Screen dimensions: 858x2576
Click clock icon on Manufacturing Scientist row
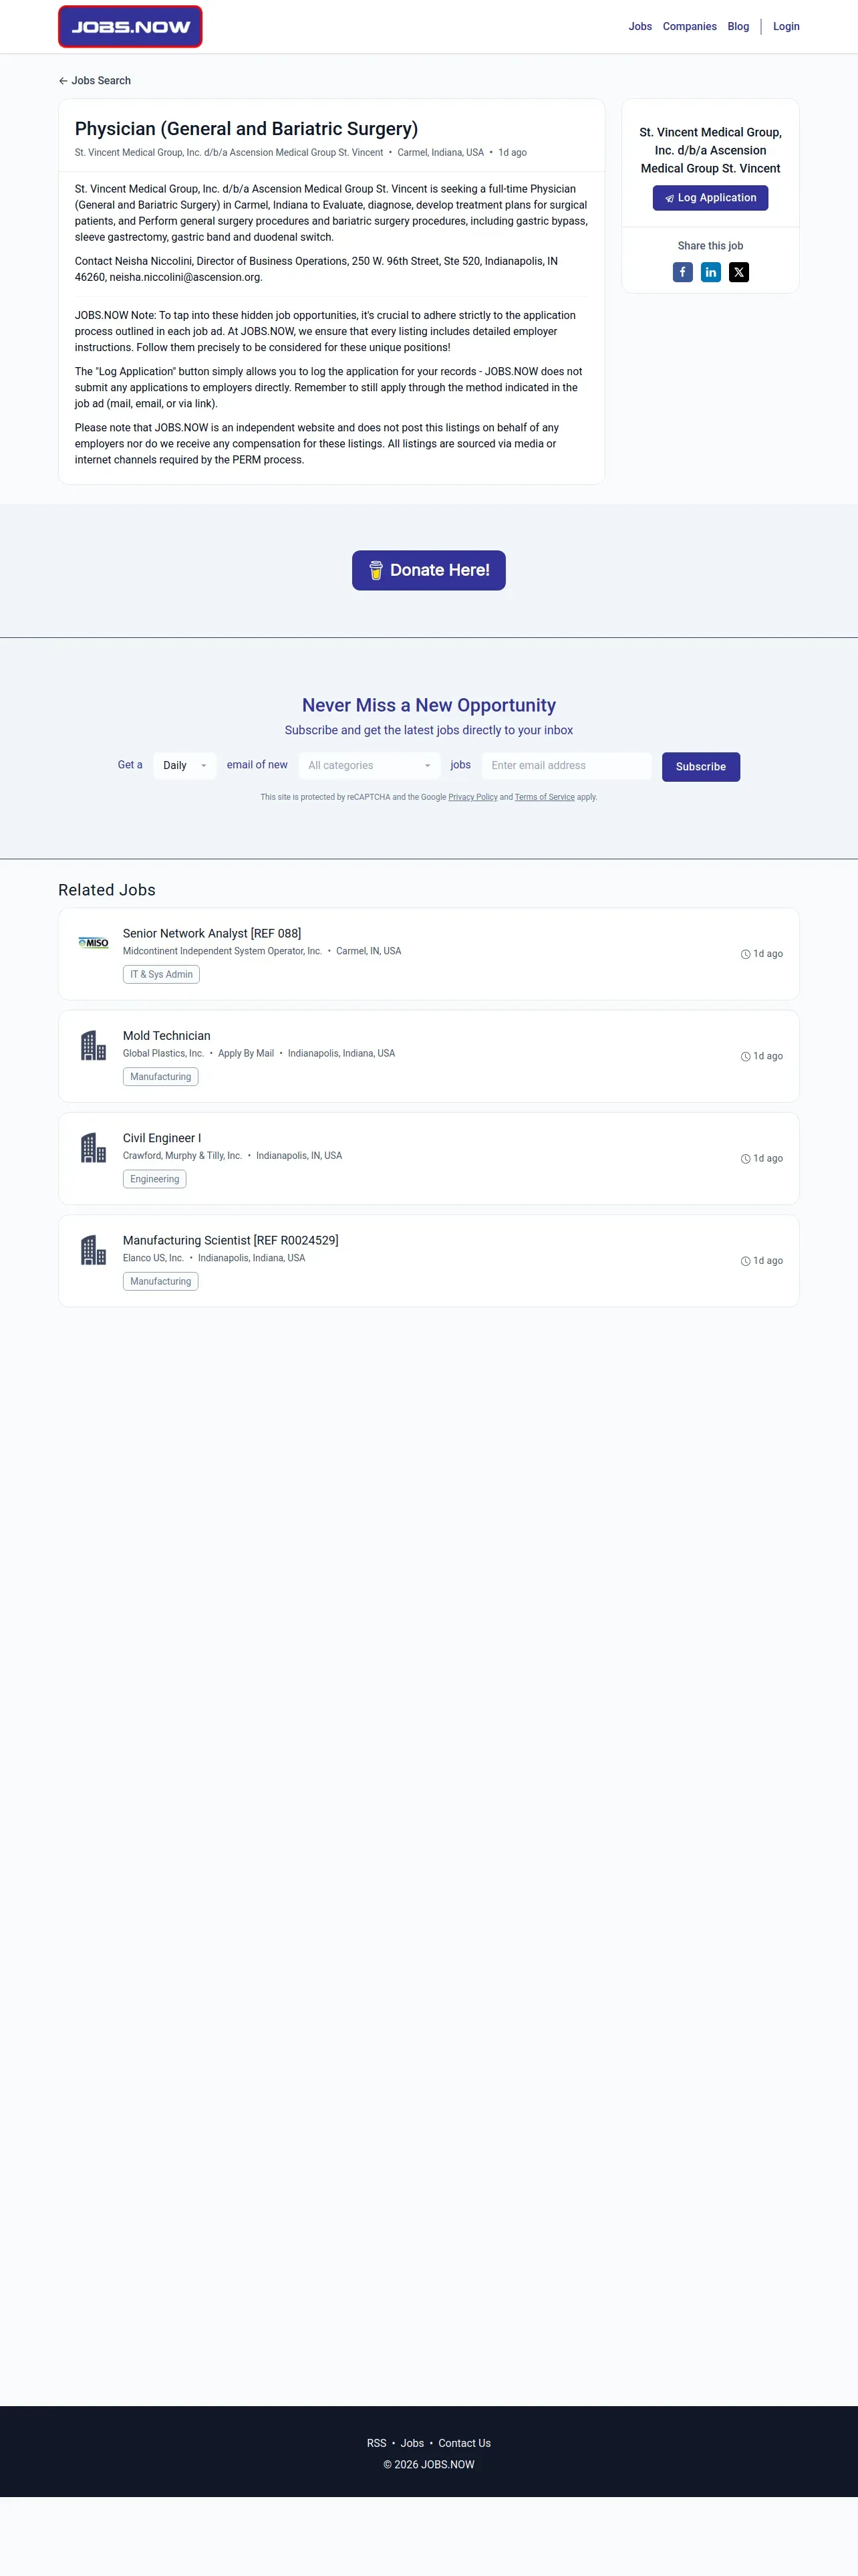point(745,1261)
